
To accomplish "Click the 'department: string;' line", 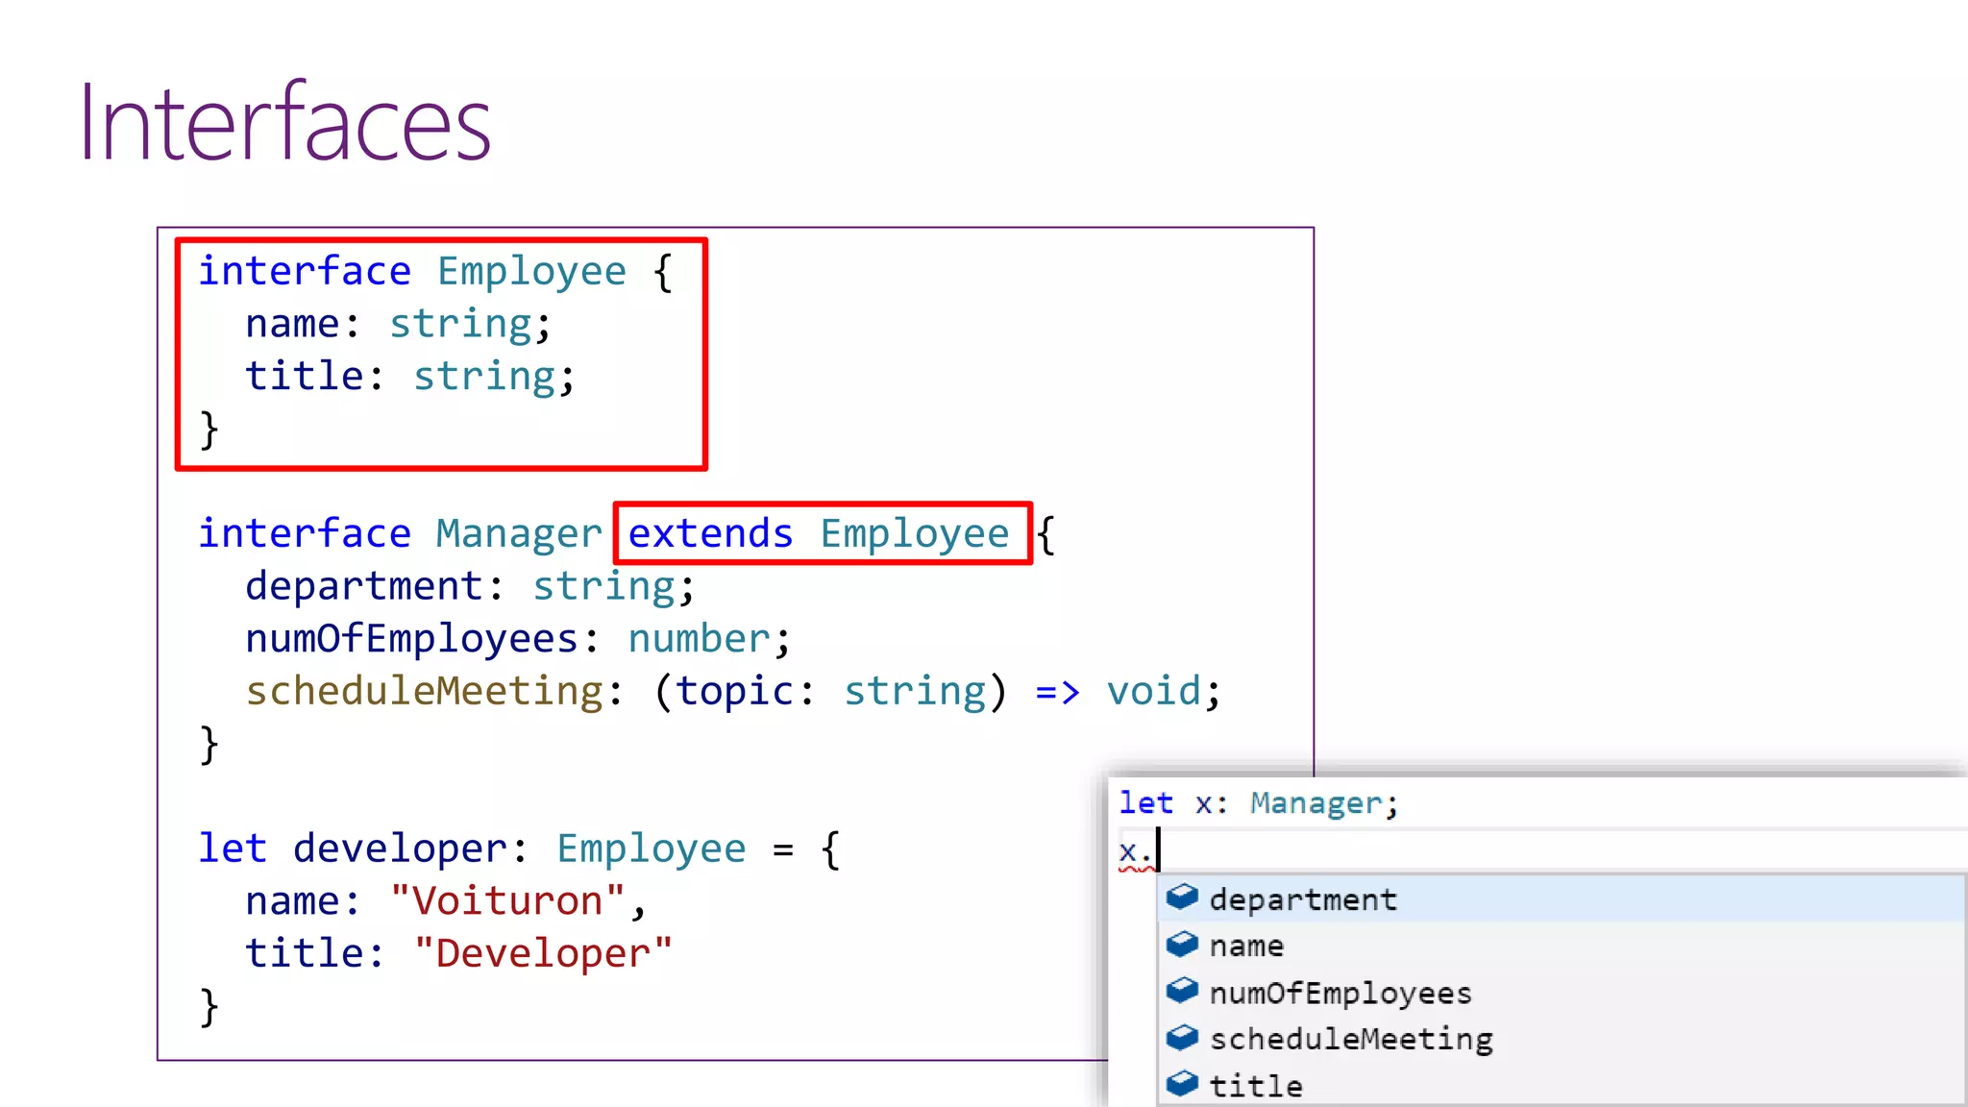I will [x=470, y=586].
